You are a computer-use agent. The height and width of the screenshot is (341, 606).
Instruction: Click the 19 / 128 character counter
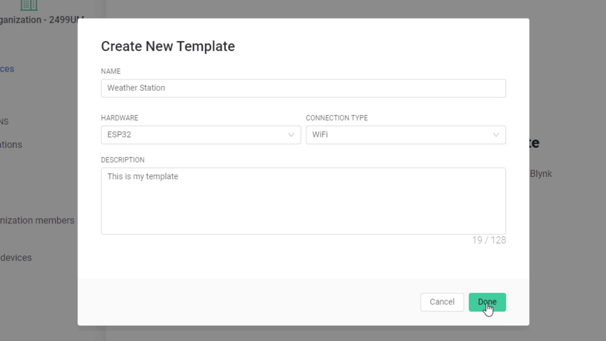(x=489, y=240)
